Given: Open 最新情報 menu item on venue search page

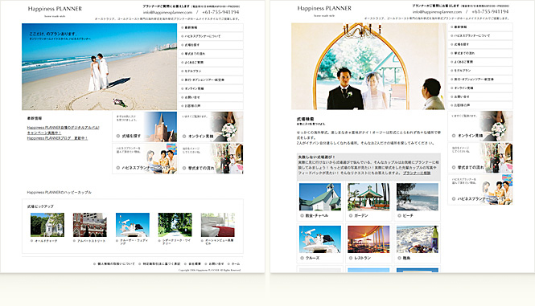Looking at the screenshot, I should [x=480, y=27].
